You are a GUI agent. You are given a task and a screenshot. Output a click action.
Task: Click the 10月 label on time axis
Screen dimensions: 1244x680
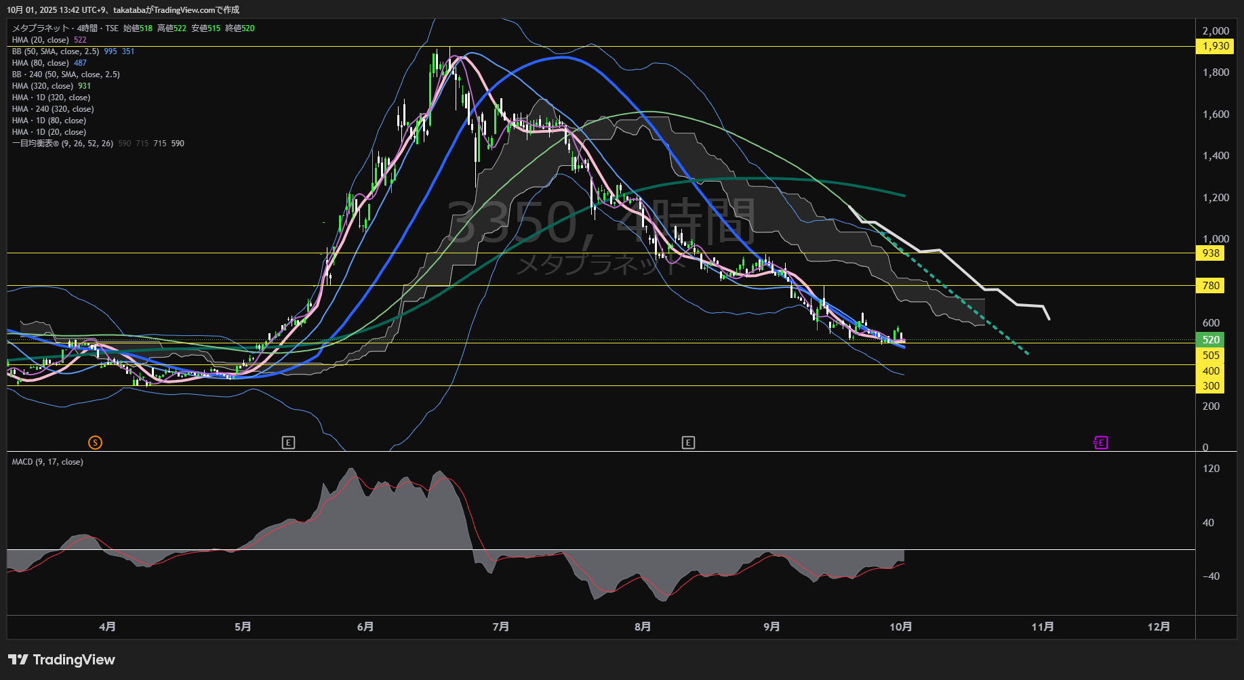pos(900,627)
